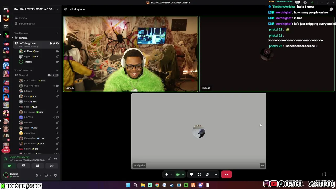The image size is (336, 189).
Task: Open soundboard in voice panel
Action: point(52,166)
